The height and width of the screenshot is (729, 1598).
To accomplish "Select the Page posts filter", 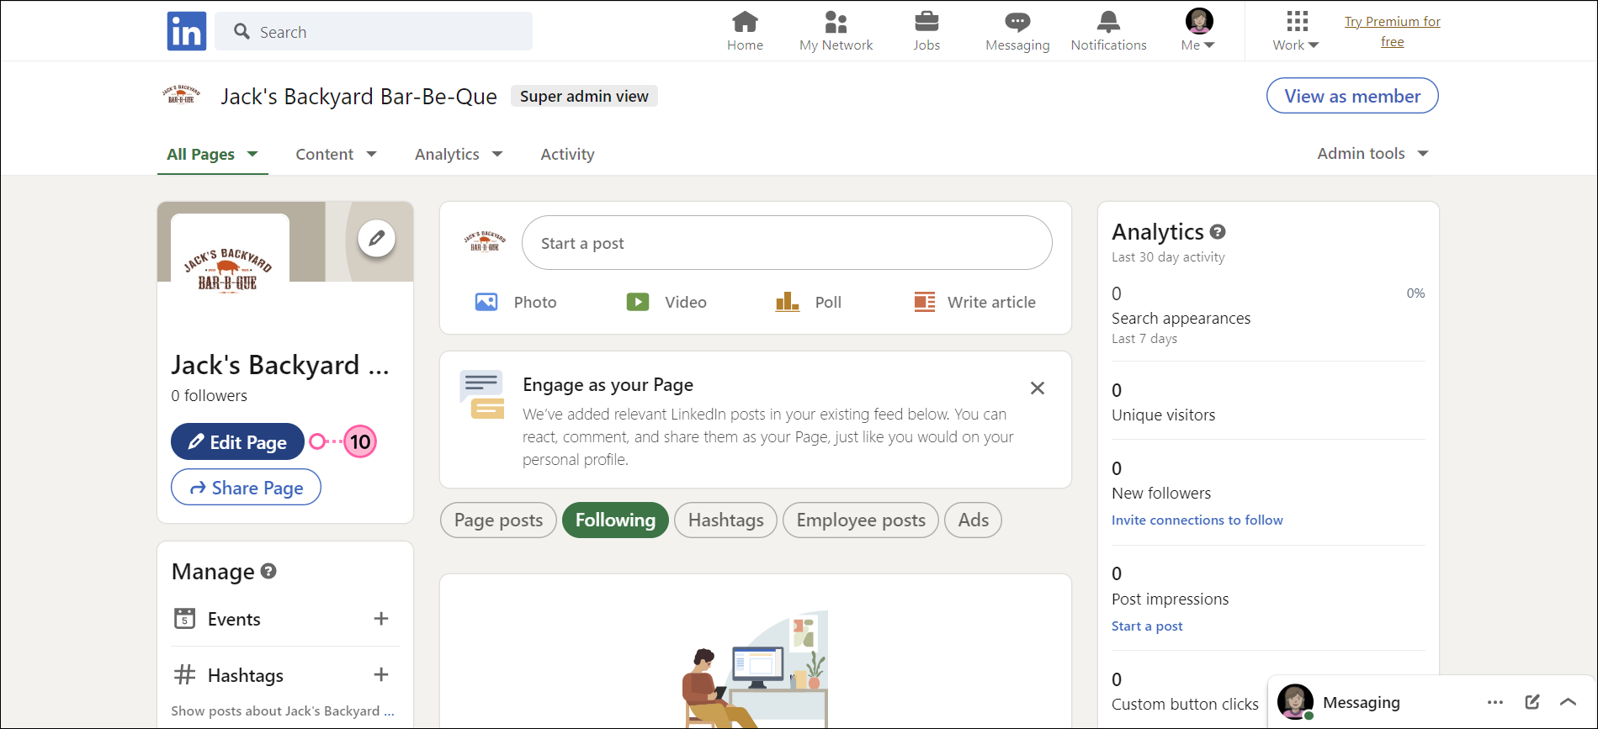I will pos(498,520).
